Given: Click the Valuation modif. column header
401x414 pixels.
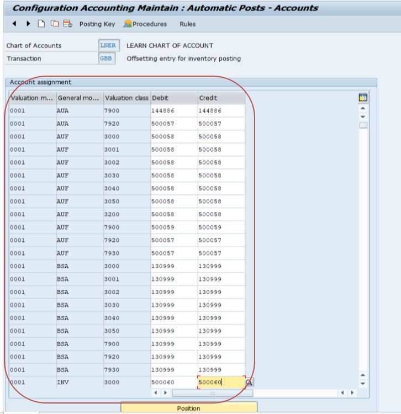Looking at the screenshot, I should 33,98.
